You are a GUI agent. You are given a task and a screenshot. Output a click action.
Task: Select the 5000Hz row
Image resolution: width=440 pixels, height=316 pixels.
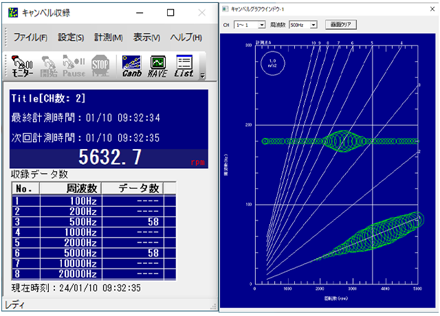click(94, 253)
